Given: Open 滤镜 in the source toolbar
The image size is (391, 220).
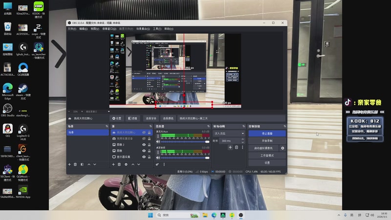Looking at the screenshot, I should click(x=132, y=118).
